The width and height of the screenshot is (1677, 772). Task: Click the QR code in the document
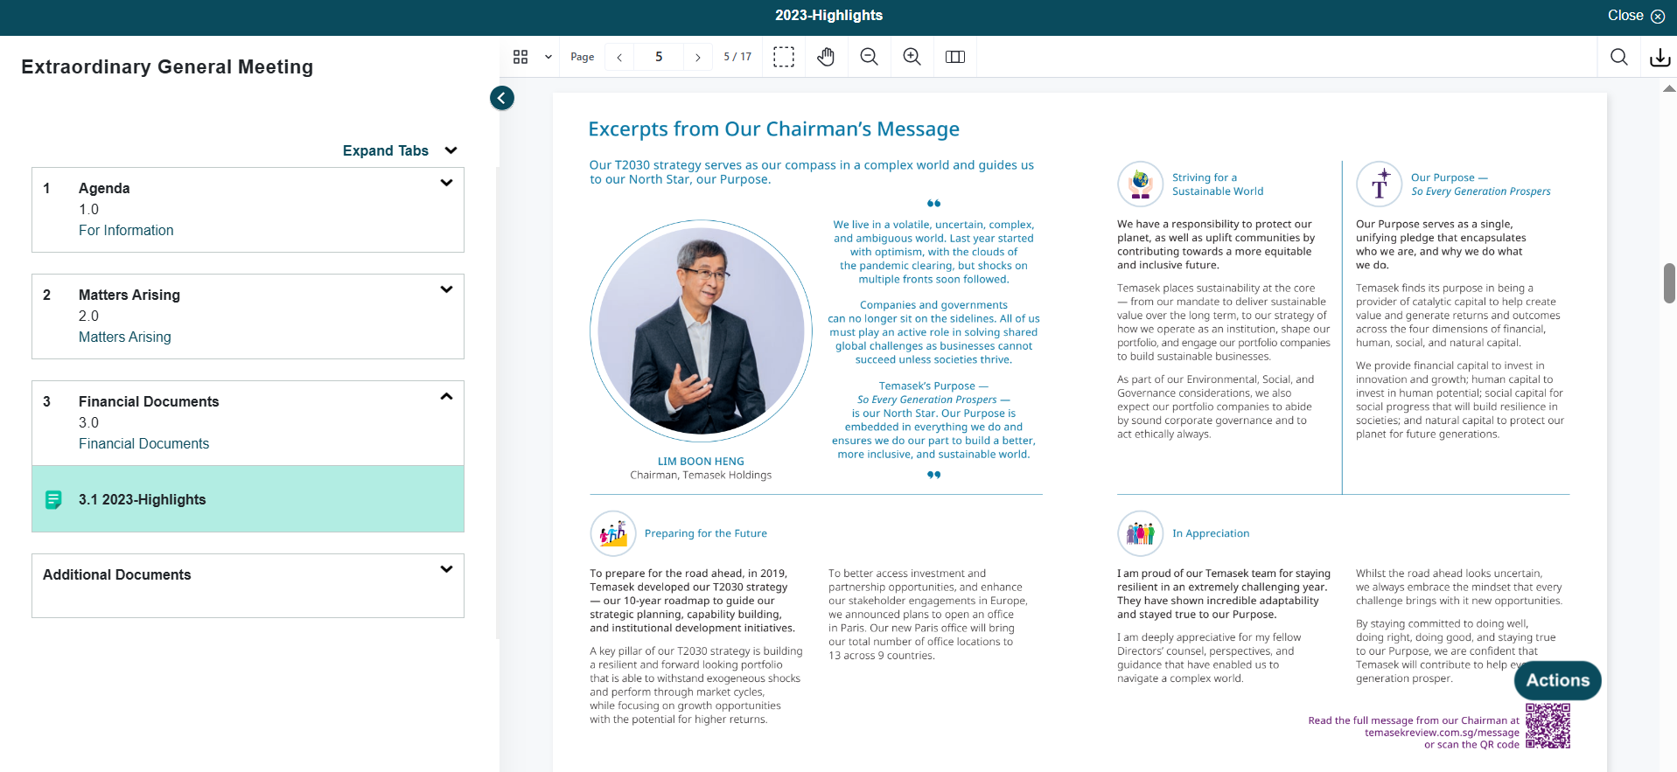click(1548, 726)
